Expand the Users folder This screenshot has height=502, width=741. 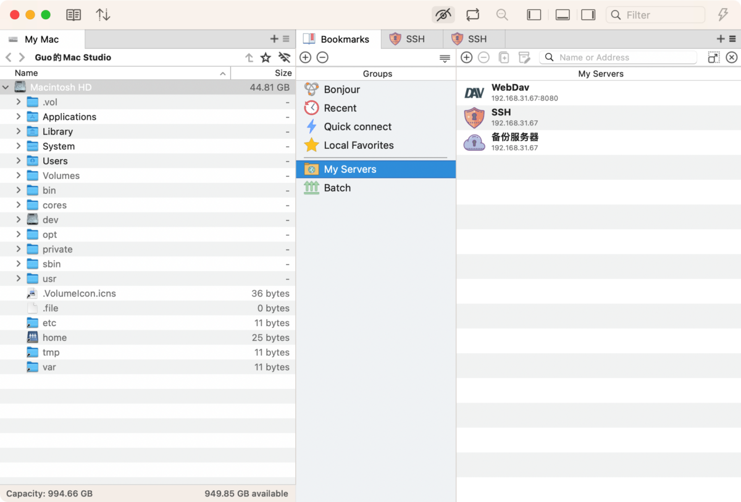click(19, 161)
